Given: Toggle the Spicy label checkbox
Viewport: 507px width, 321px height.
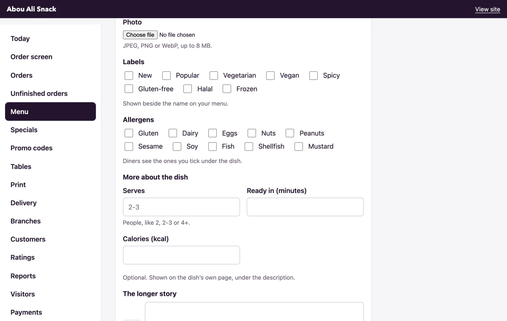Looking at the screenshot, I should click(x=313, y=76).
